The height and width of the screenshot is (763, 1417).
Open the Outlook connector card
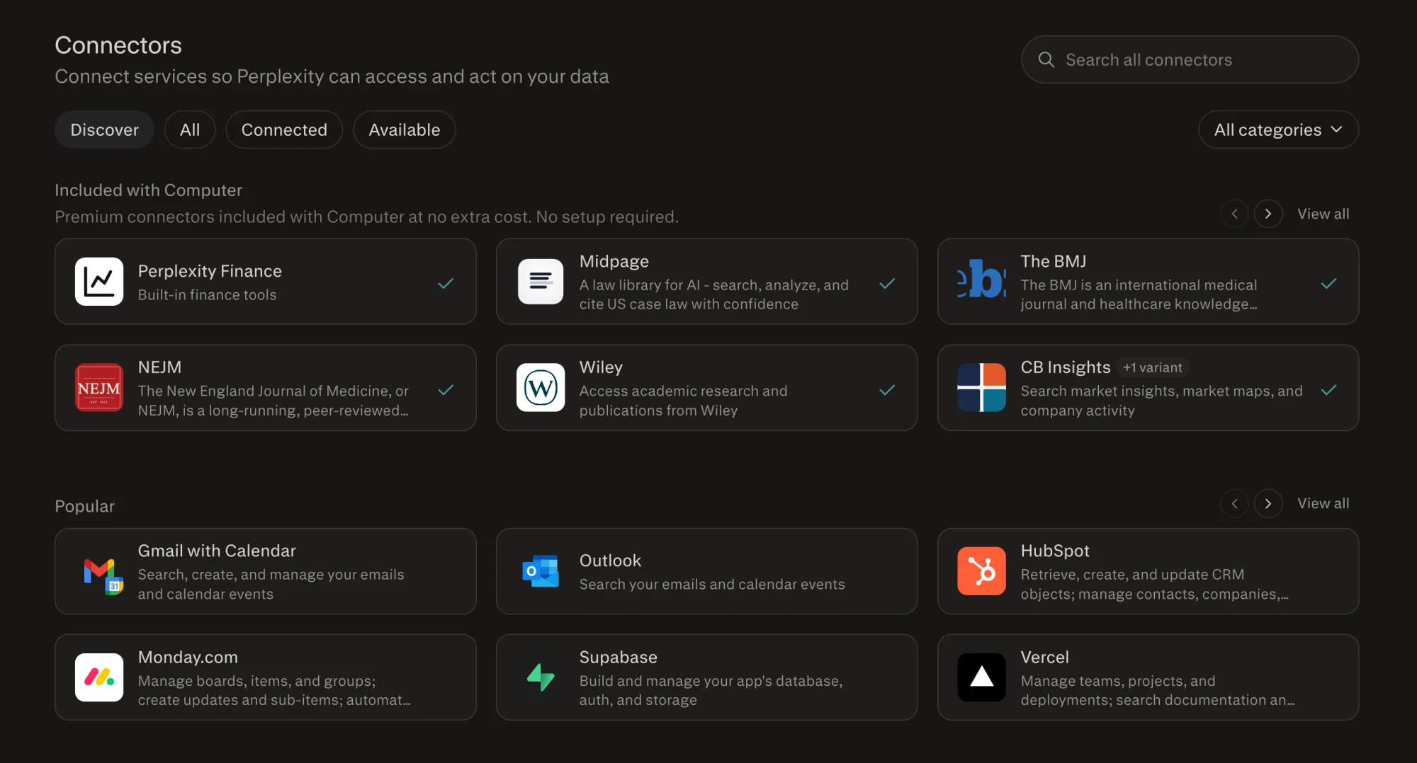706,571
